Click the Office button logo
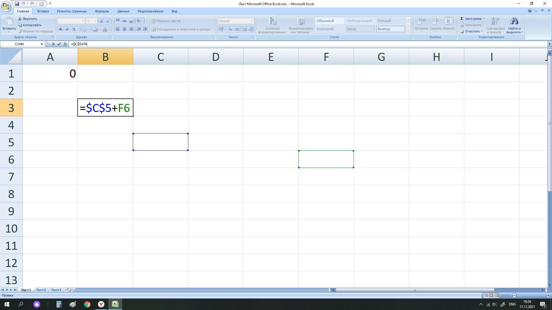 coord(6,6)
